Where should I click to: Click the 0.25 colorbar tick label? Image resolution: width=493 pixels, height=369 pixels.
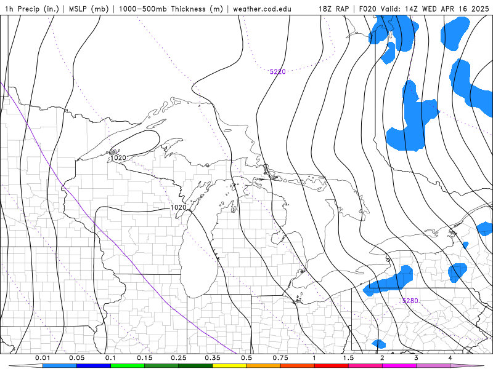tap(179, 358)
